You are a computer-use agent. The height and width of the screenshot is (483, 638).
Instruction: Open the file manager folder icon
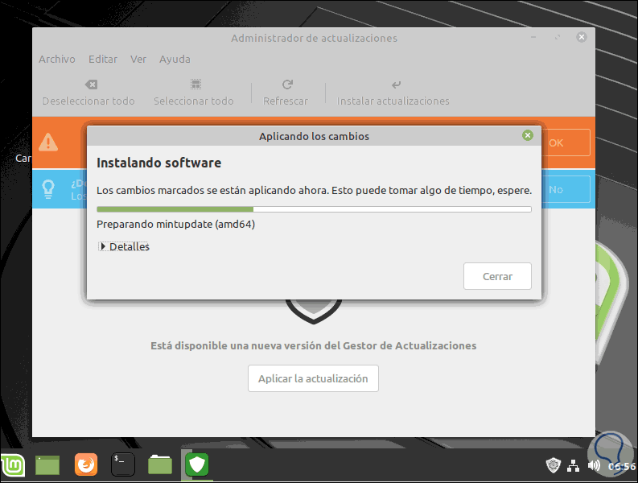(x=160, y=464)
